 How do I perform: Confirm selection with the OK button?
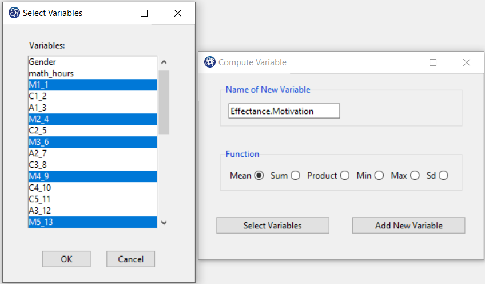point(66,259)
